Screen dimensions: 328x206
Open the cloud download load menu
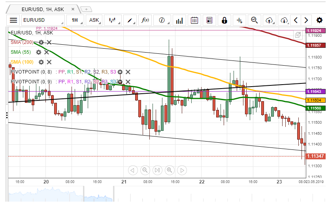(284, 20)
